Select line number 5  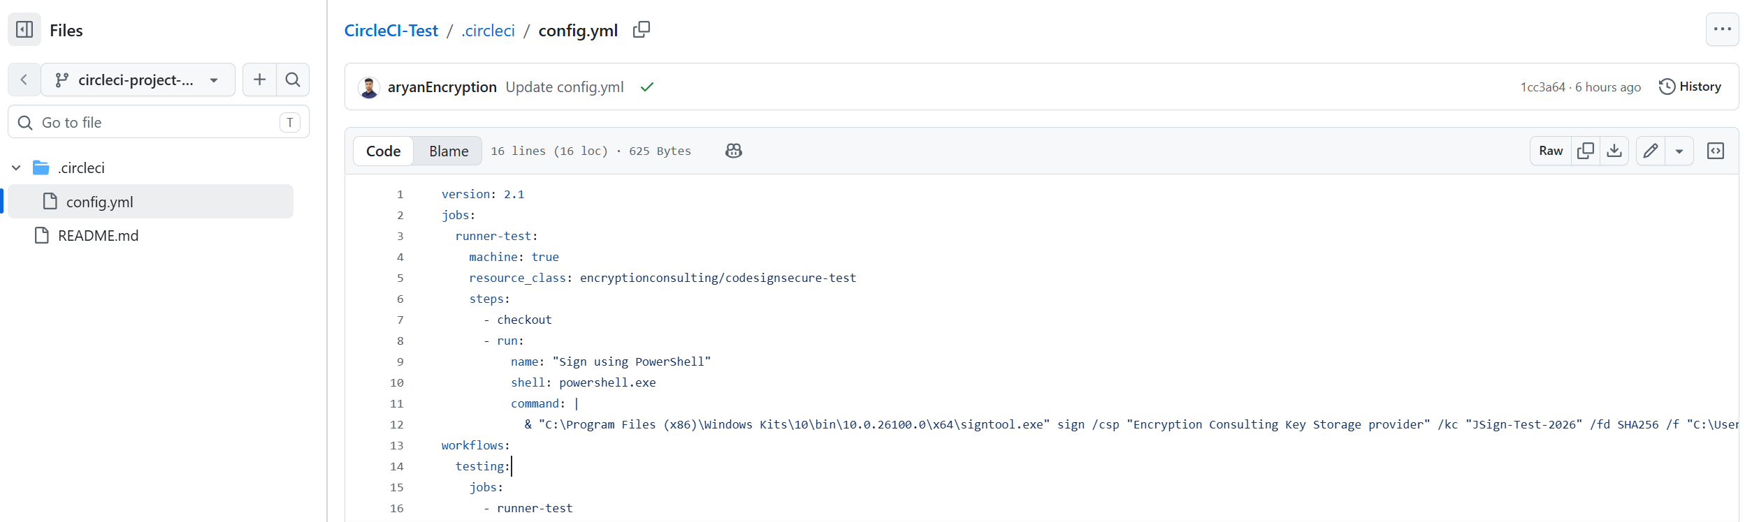(400, 278)
